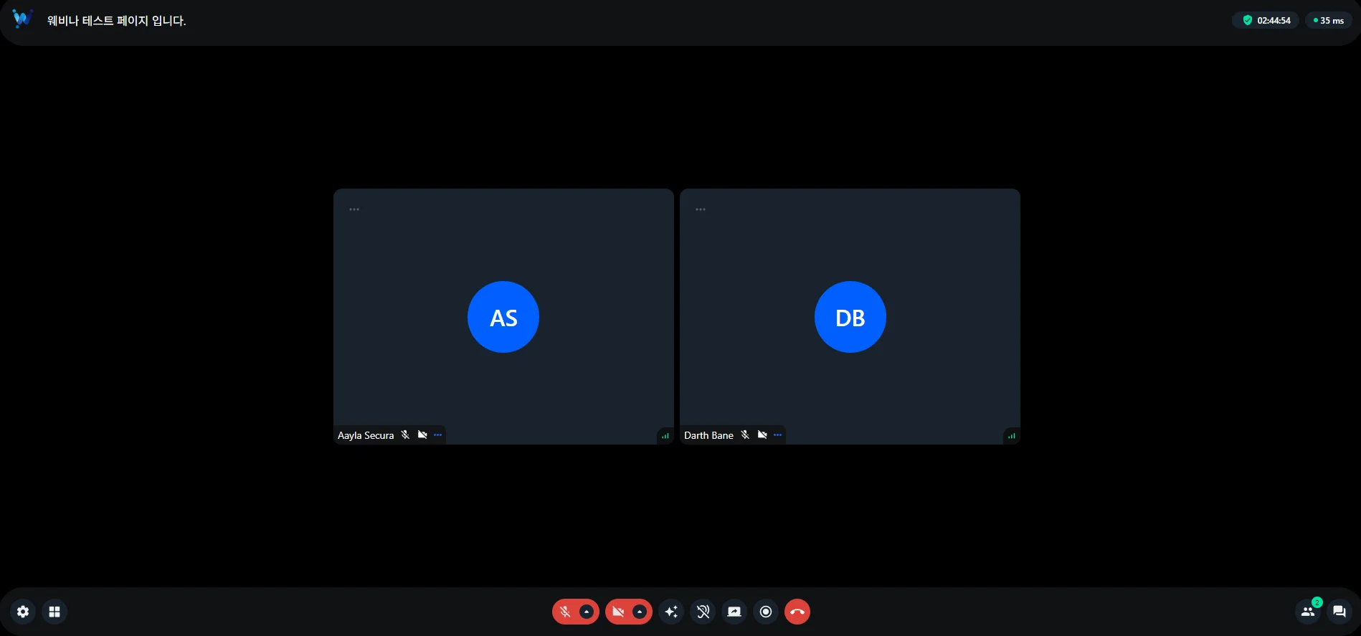Hang up with red end call button
This screenshot has width=1361, height=636.
coord(797,612)
